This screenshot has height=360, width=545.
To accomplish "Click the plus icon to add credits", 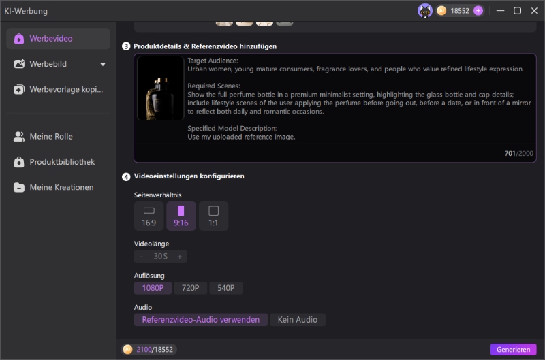I will pos(478,11).
